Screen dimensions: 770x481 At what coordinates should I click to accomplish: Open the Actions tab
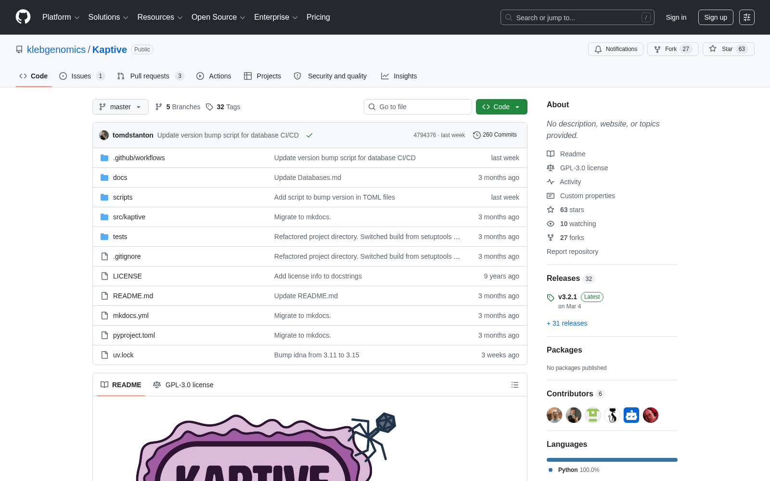[x=214, y=76]
